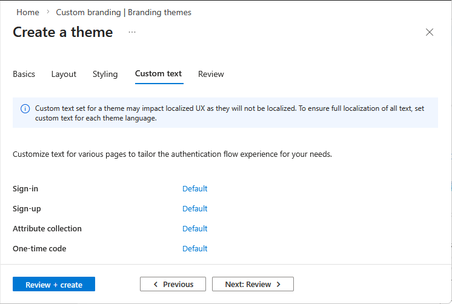The width and height of the screenshot is (452, 304).
Task: Go back with the Previous button
Action: 173,284
